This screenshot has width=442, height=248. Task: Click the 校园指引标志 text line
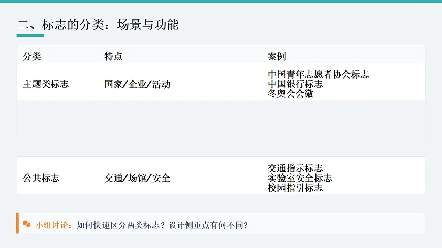(x=295, y=188)
